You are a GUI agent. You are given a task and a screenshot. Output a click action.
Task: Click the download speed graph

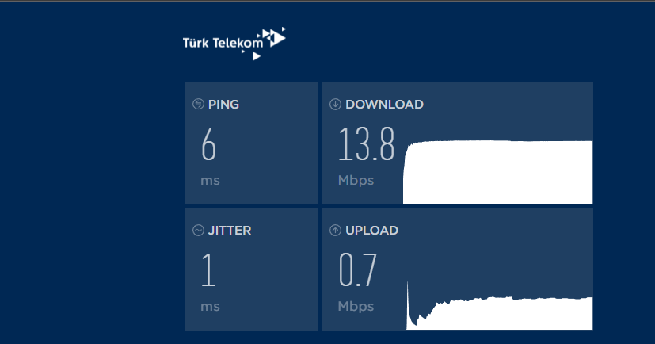497,172
